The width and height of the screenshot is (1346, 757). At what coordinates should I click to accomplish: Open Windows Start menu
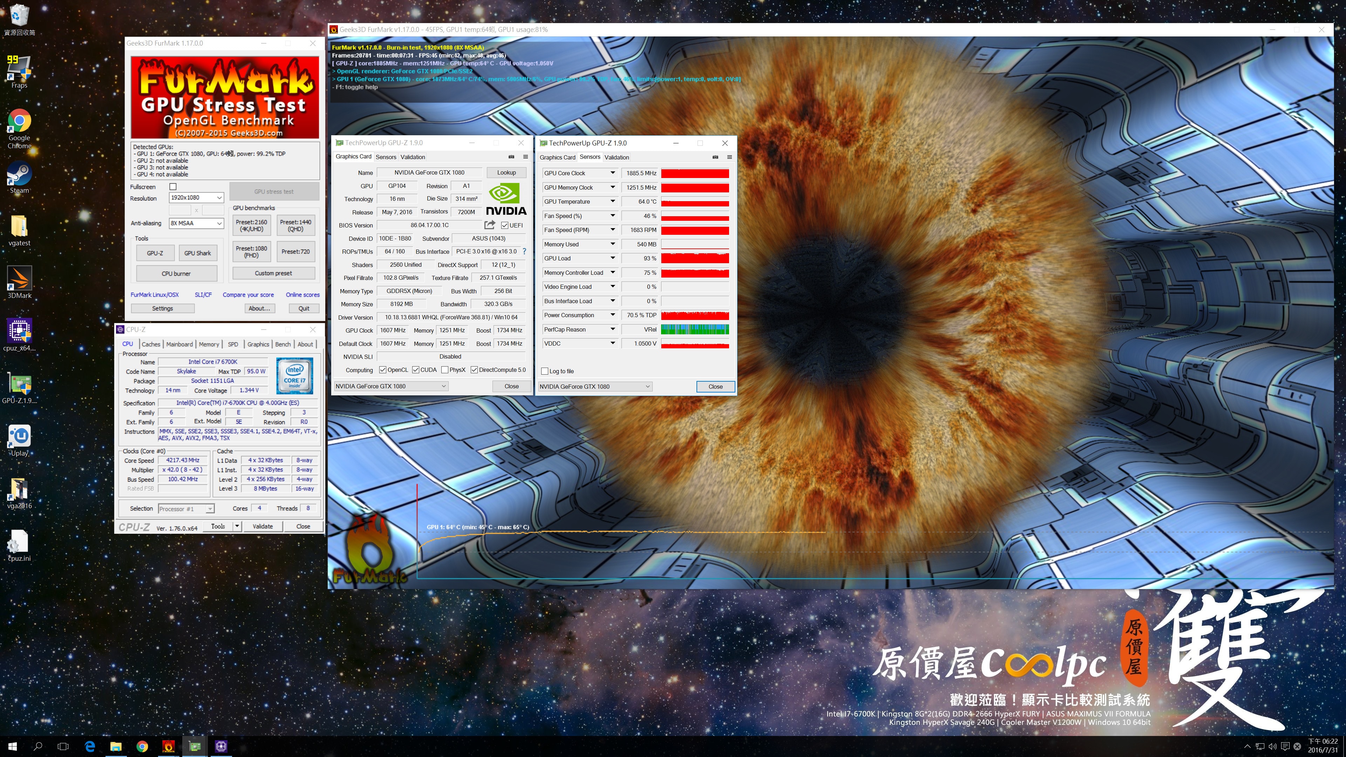coord(13,746)
